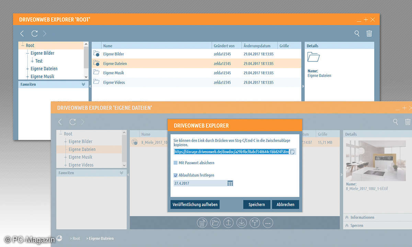Open the more actions (…) menu in the action bar
Viewport: 412px width, 247px height.
[268, 223]
